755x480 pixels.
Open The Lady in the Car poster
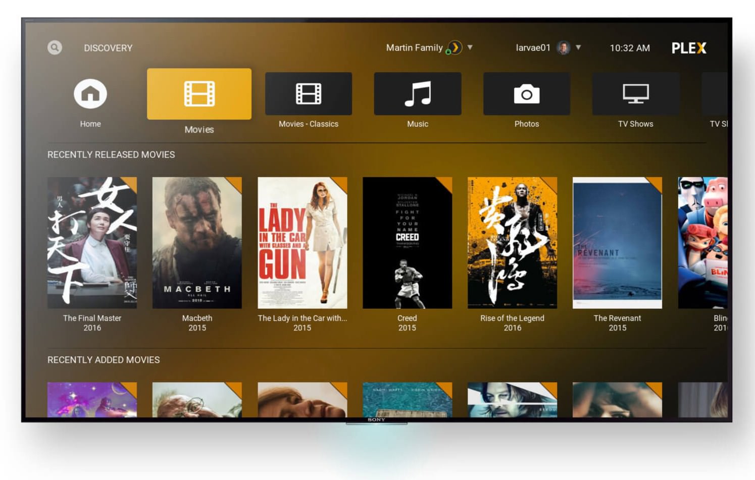pos(303,243)
